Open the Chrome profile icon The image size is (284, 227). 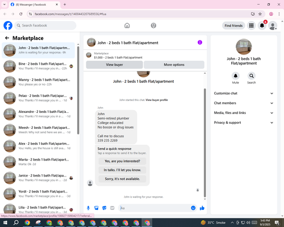pos(271,14)
